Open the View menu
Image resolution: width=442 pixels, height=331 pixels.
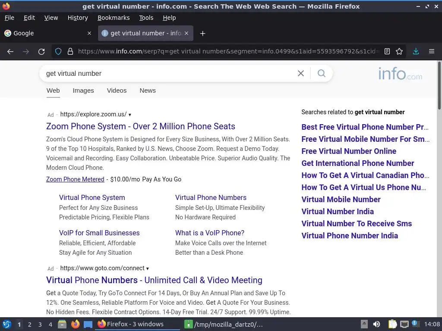51,18
